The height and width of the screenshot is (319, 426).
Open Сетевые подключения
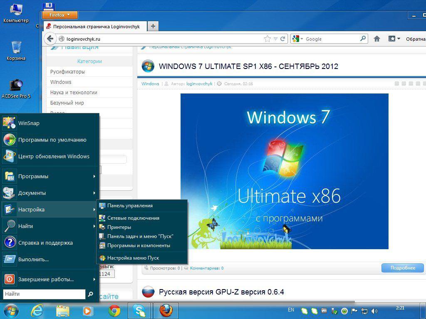point(142,218)
